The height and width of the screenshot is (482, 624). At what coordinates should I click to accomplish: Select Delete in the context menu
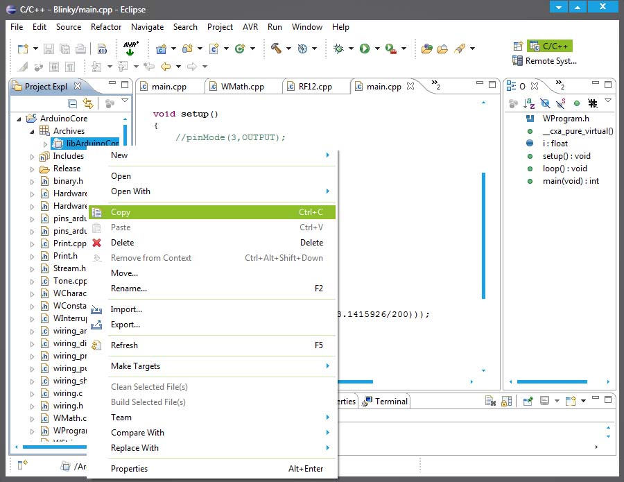click(212, 243)
